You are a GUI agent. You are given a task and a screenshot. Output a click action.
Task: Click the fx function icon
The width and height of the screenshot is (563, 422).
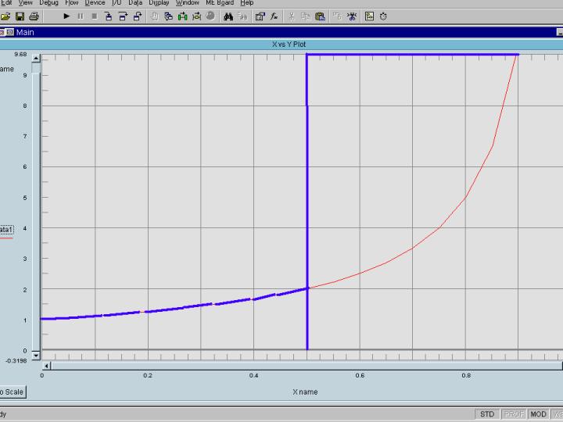pos(274,16)
